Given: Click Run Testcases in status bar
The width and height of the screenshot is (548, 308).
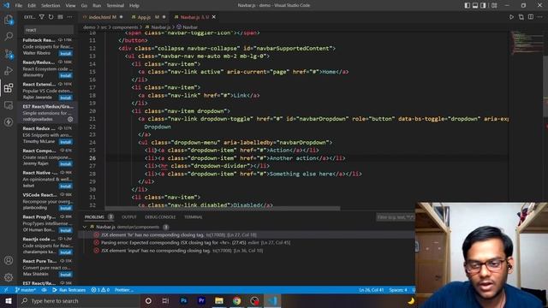Looking at the screenshot, I should pyautogui.click(x=69, y=290).
